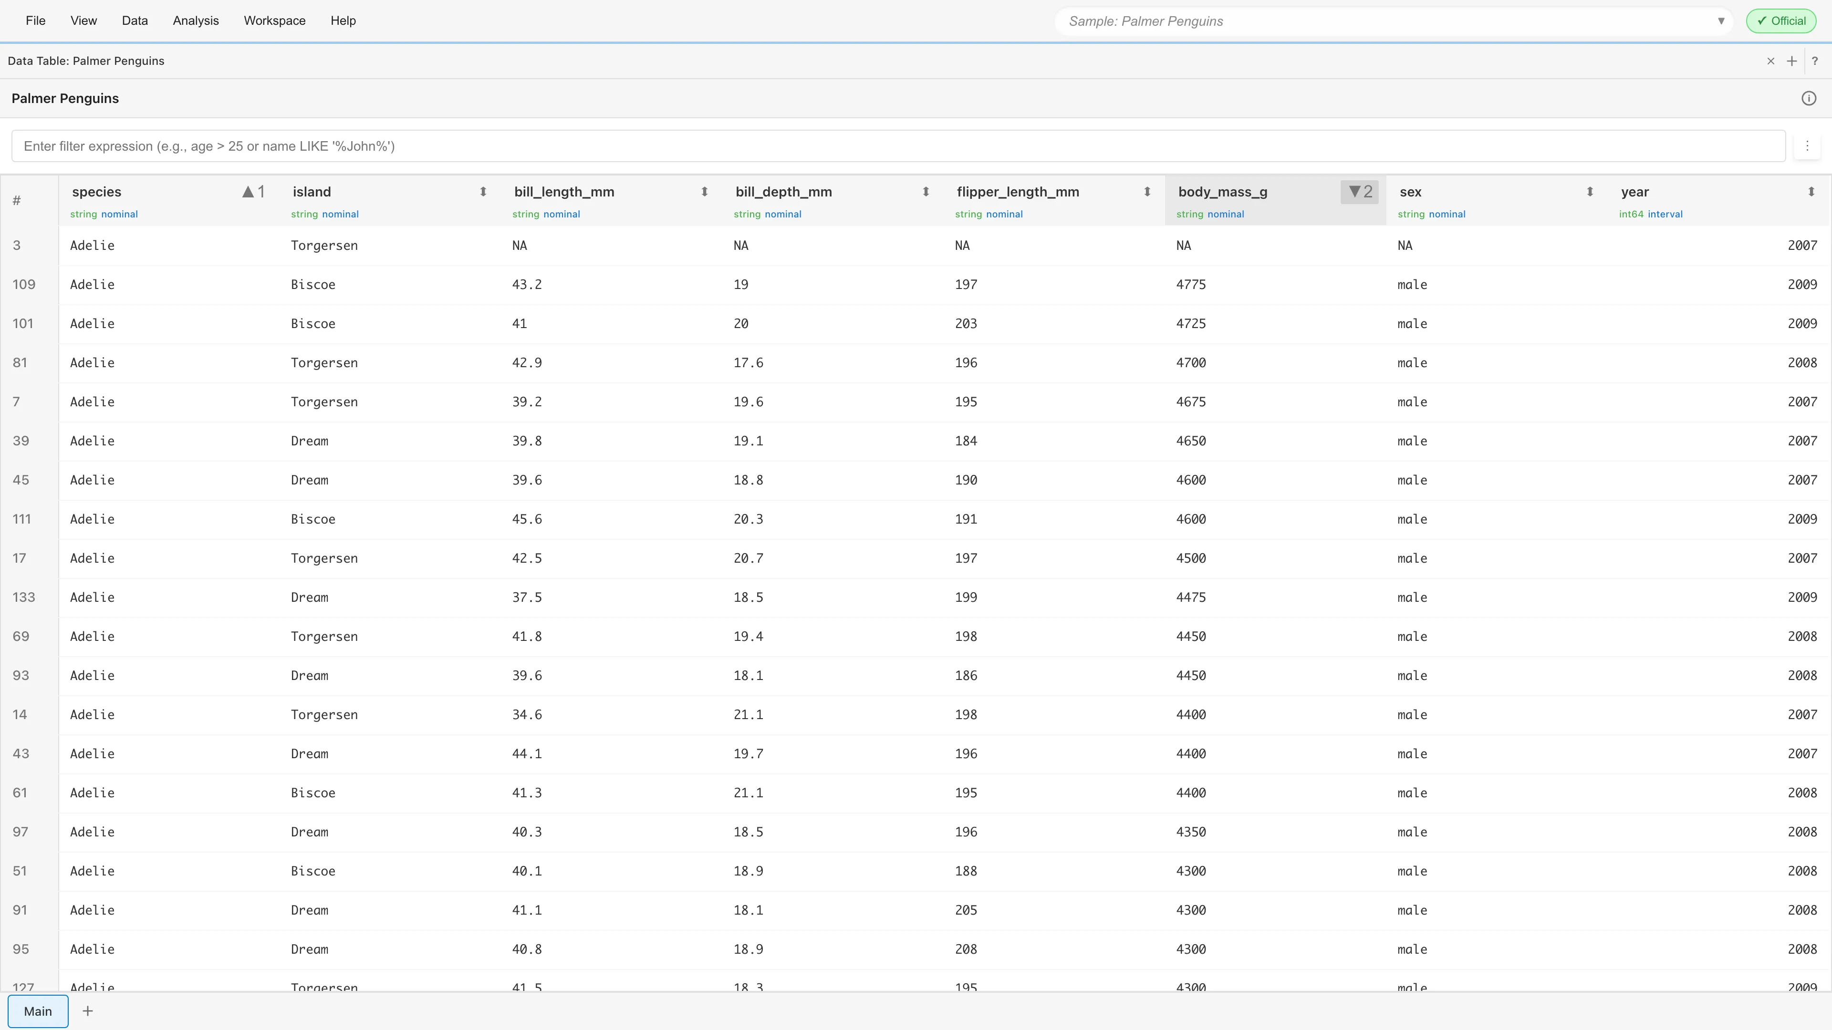Click the int64 interval type label under year
Screen dimensions: 1832x1030
1651,214
